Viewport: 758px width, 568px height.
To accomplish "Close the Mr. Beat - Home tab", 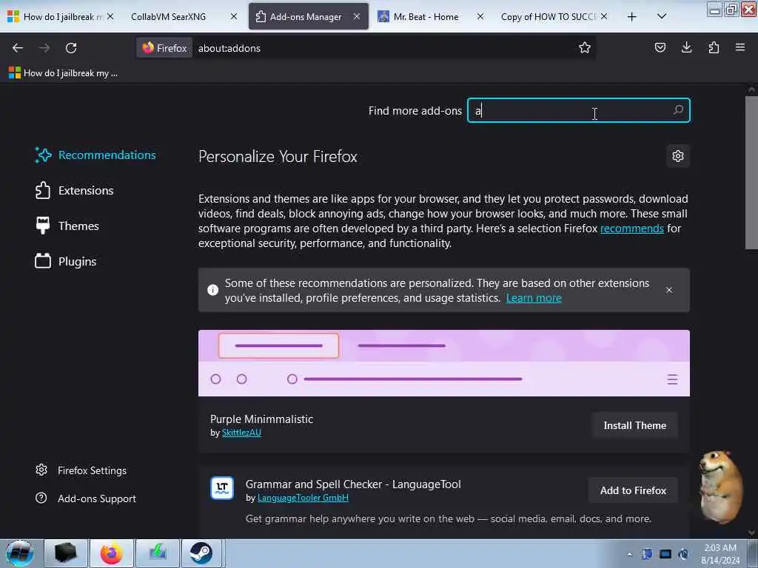I will 480,16.
